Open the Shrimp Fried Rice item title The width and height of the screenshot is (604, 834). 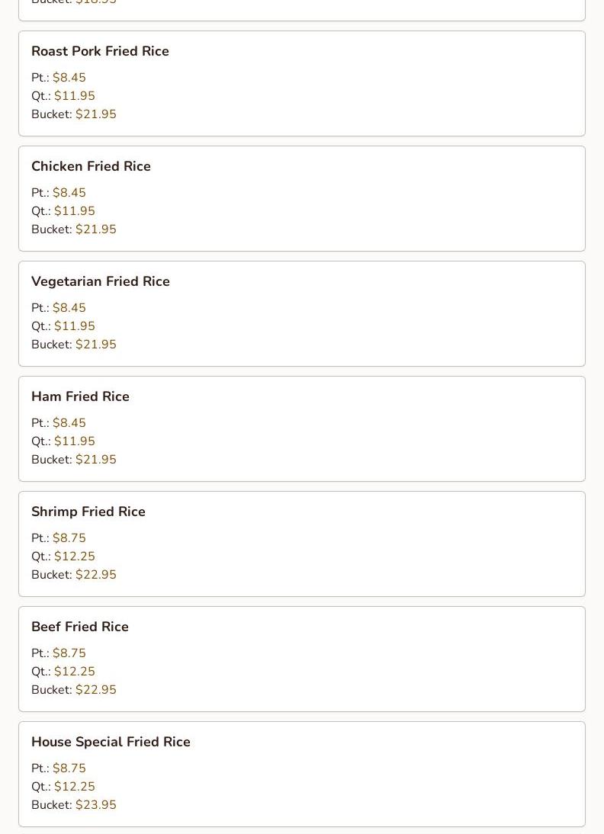pos(88,512)
